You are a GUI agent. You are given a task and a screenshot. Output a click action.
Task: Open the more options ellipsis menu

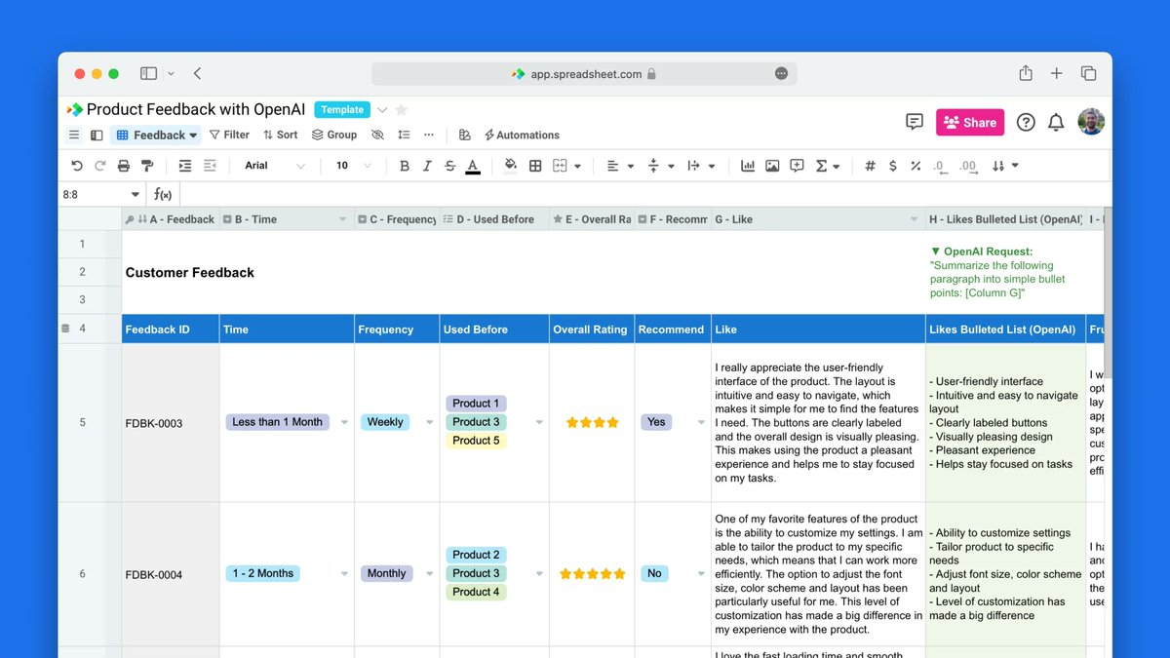(428, 135)
